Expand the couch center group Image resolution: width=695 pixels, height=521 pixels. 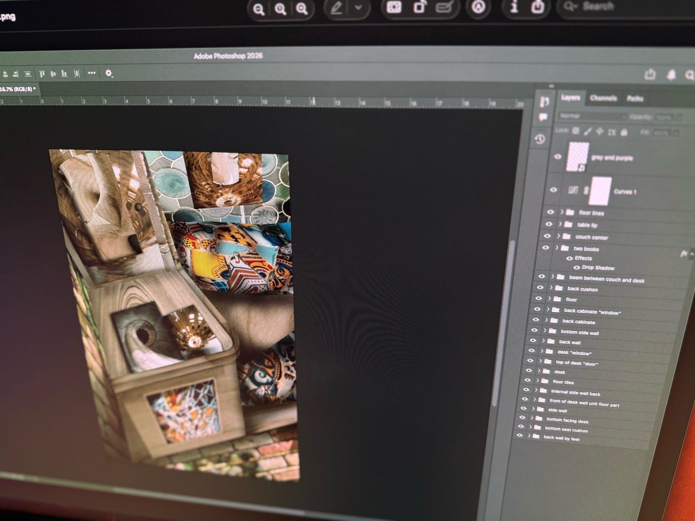click(x=558, y=236)
